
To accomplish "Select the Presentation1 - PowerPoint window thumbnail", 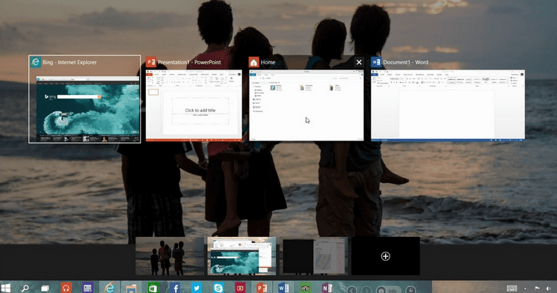I will [x=194, y=105].
